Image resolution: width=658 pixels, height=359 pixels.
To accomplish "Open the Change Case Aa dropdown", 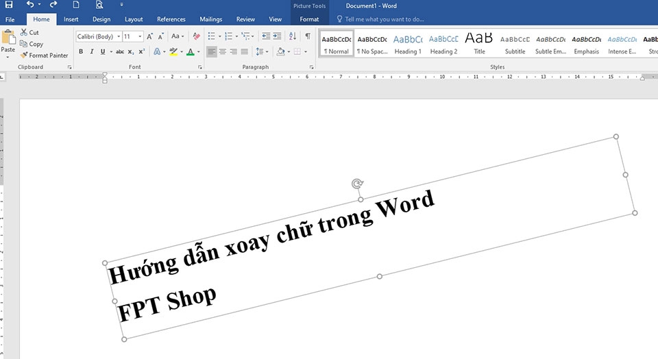I will 178,36.
